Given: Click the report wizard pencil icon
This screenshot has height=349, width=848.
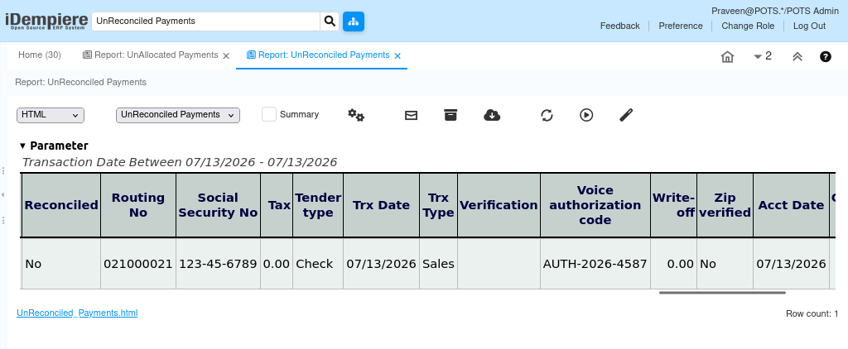Looking at the screenshot, I should click(x=626, y=115).
